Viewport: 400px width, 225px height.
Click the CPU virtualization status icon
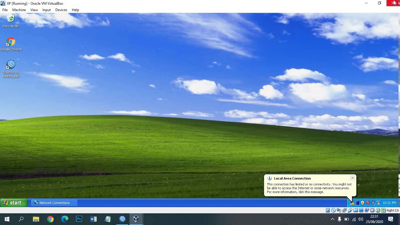click(372, 210)
